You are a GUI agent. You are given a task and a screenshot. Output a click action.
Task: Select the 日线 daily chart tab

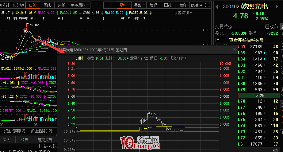coord(33,5)
